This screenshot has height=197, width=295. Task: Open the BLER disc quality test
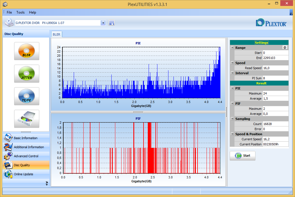(x=27, y=51)
